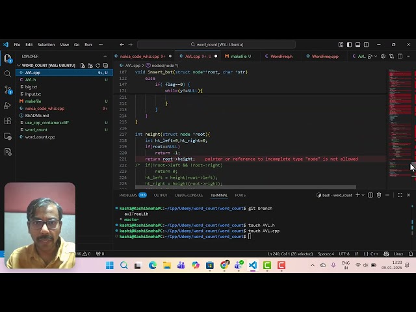Open the Explorer more actions ellipsis menu
The image size is (416, 312).
[105, 57]
